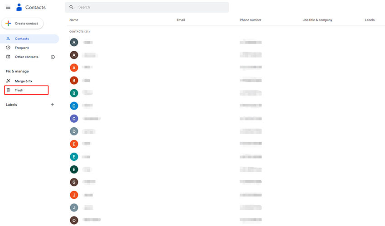The image size is (385, 226).
Task: Focus the Search input field
Action: pos(147,7)
